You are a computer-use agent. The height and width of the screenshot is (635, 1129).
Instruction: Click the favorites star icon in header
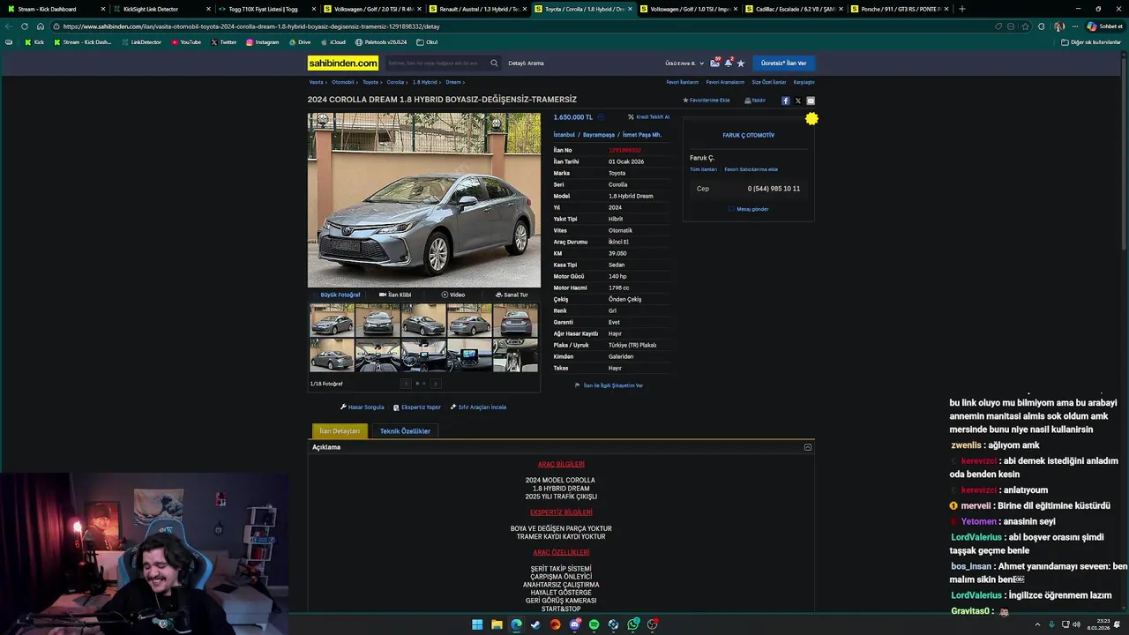(741, 63)
